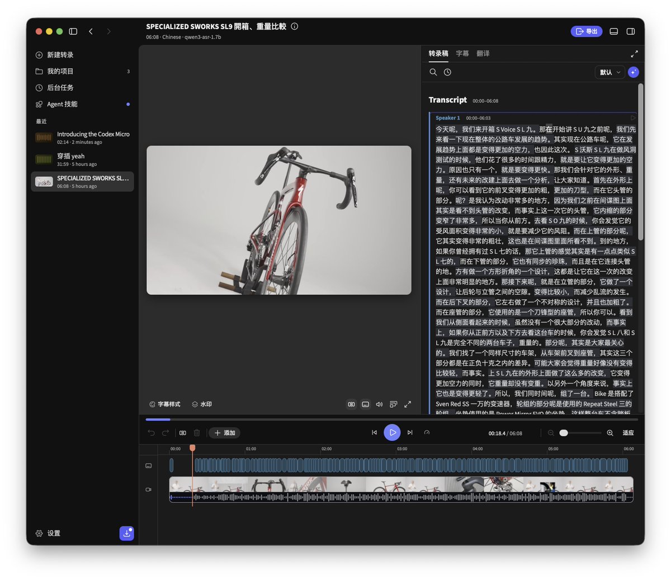The image size is (671, 580).
Task: Toggle the subtitle display icon under video
Action: (365, 404)
